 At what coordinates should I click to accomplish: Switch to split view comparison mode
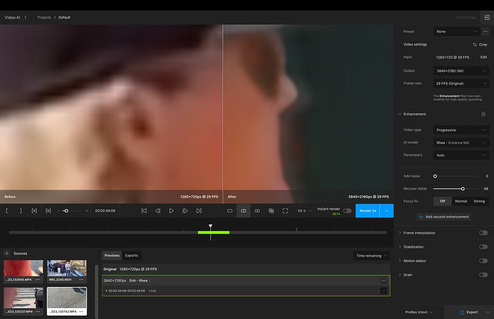[244, 211]
